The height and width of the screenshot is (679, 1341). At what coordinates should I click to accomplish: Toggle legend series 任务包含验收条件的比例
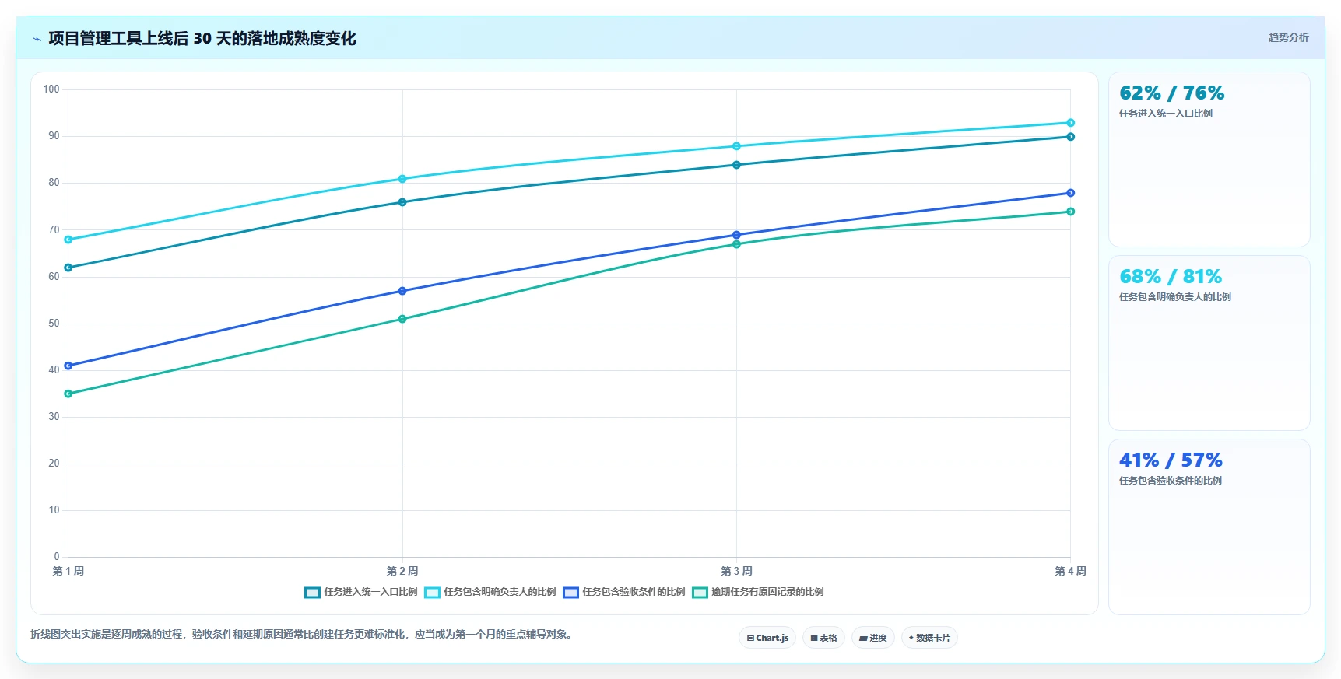tap(624, 592)
